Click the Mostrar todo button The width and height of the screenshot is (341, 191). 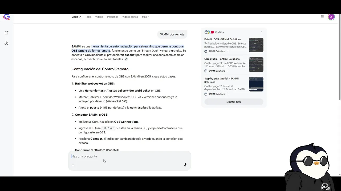coord(234,102)
